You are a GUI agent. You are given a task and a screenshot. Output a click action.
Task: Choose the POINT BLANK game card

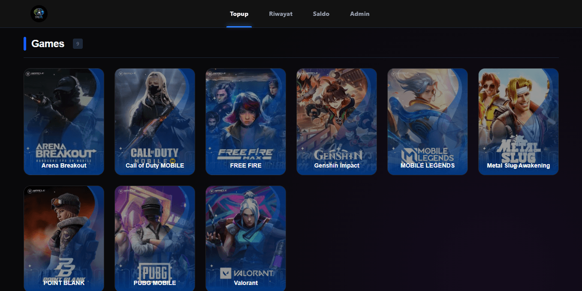click(64, 238)
